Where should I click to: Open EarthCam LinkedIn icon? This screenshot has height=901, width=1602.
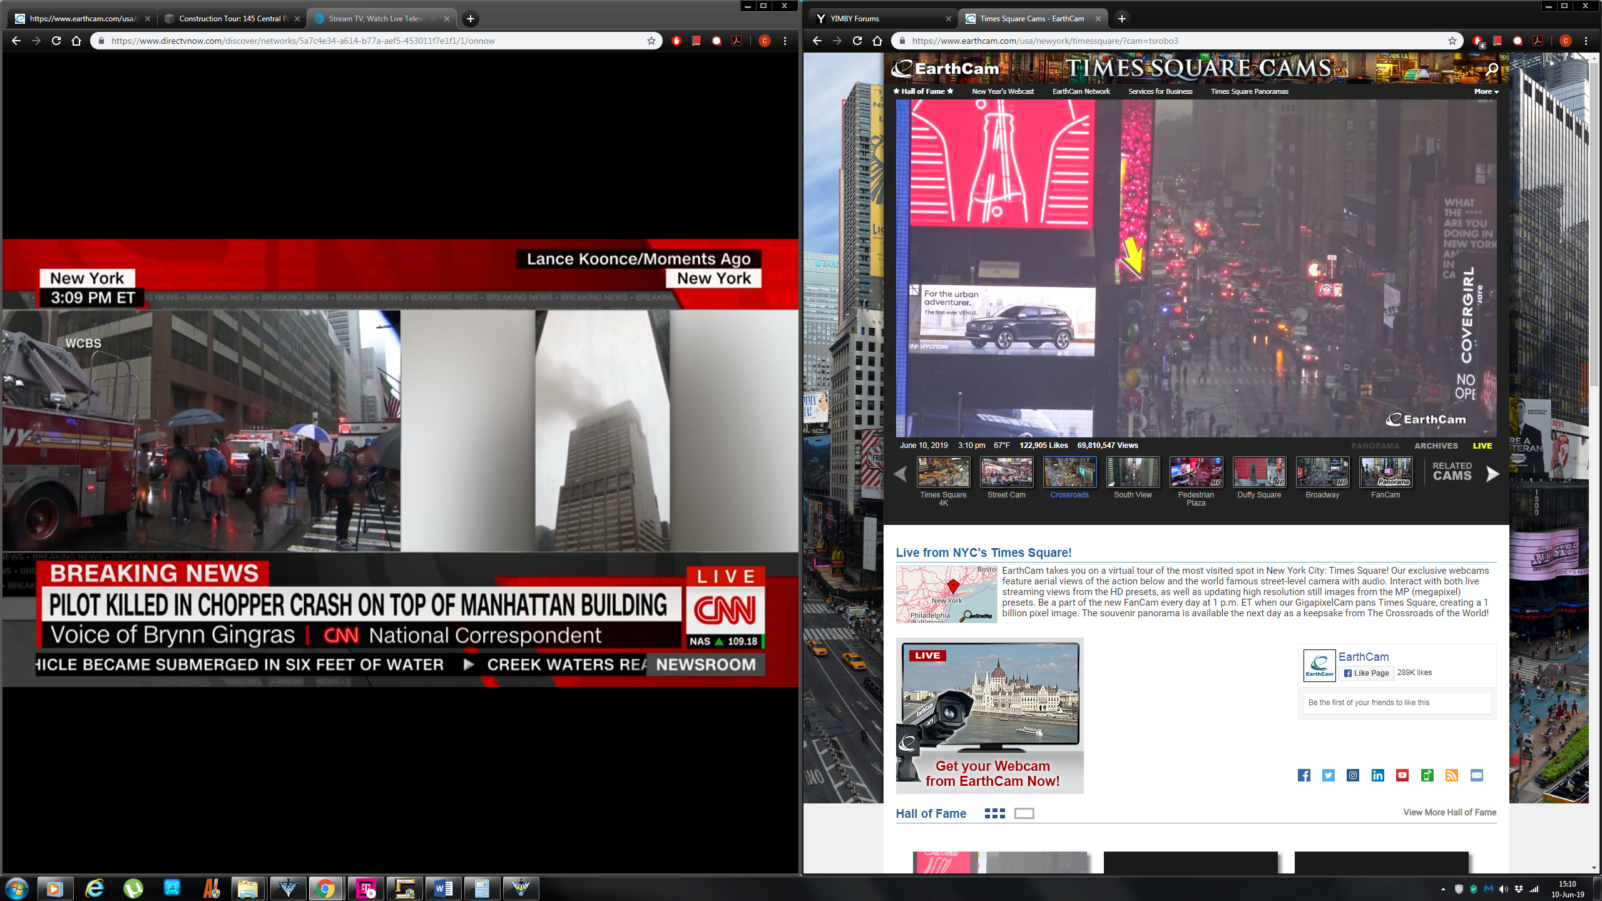[x=1378, y=775]
